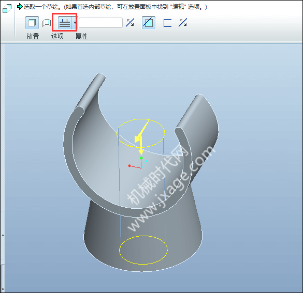The width and height of the screenshot is (303, 293).
Task: Open the 属性 panel
Action: point(81,36)
